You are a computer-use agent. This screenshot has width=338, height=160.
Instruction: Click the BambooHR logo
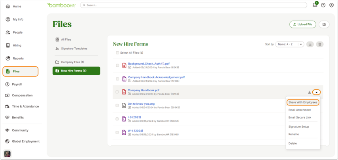coord(61,5)
